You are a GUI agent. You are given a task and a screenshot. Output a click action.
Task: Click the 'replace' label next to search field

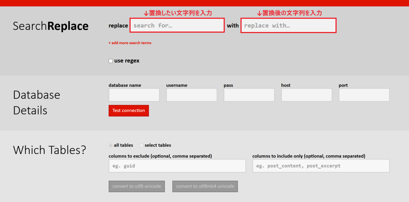[x=118, y=26]
